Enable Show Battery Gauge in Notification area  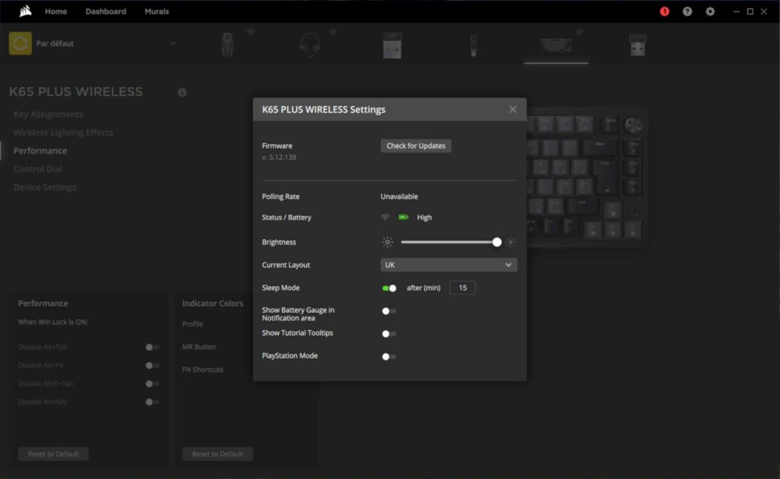[x=389, y=311]
